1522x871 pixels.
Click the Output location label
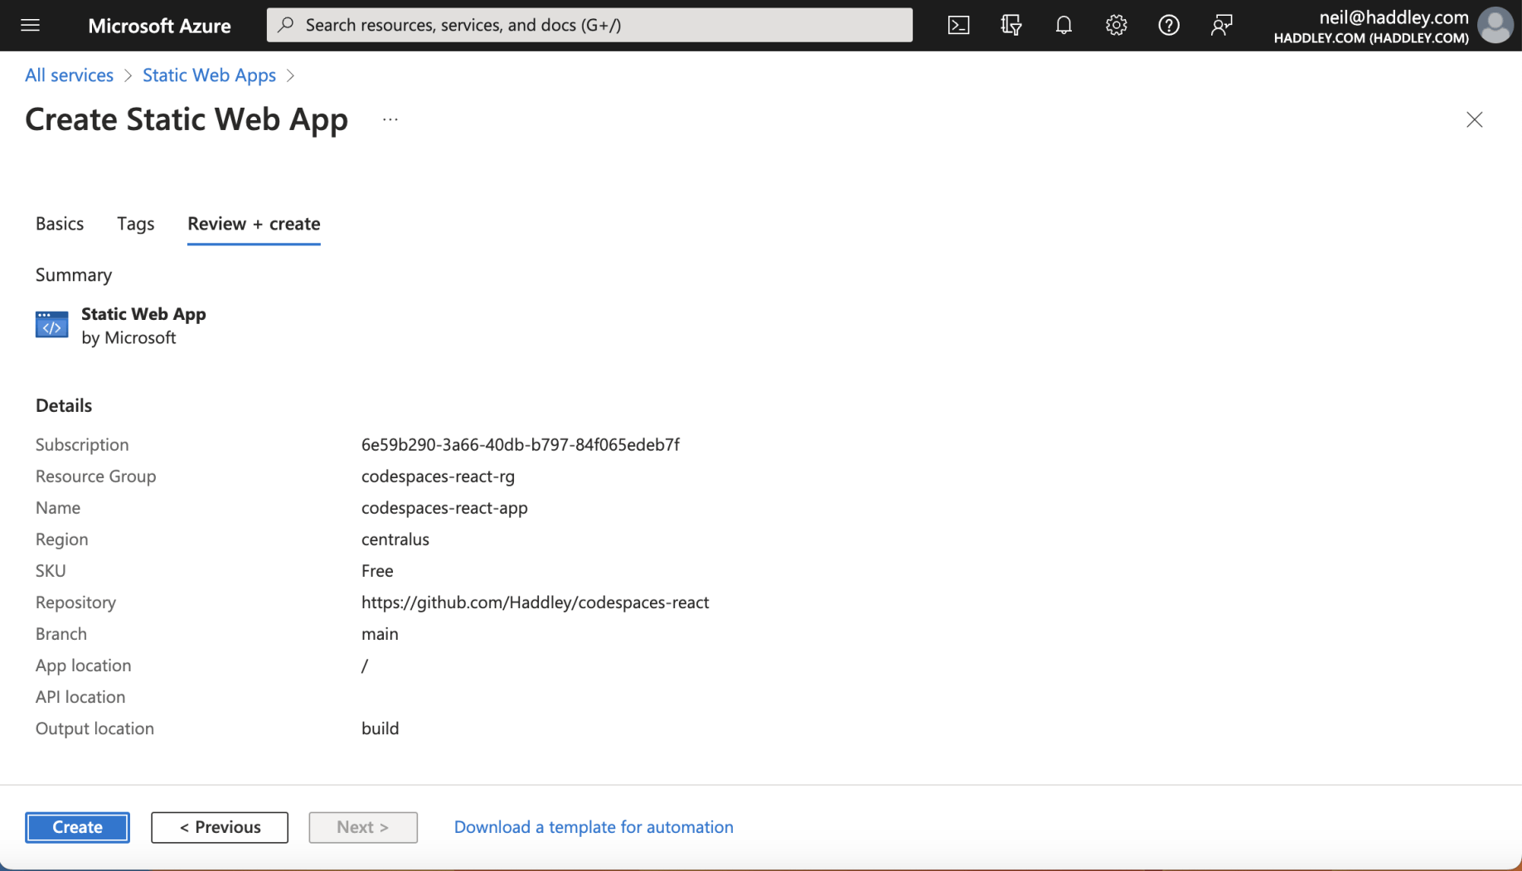pyautogui.click(x=95, y=728)
